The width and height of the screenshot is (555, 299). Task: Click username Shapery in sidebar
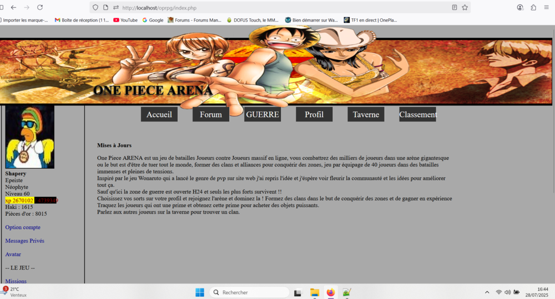[16, 174]
